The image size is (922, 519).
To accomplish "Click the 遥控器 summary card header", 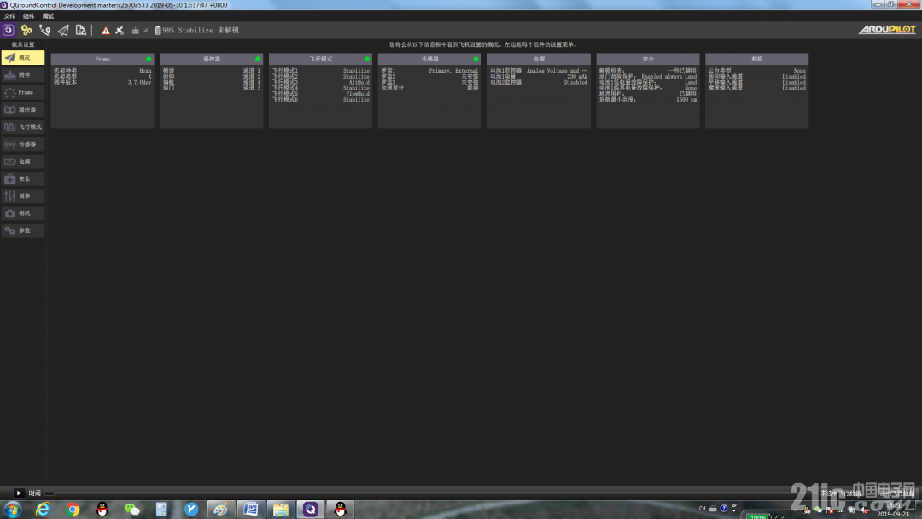I will pyautogui.click(x=211, y=60).
